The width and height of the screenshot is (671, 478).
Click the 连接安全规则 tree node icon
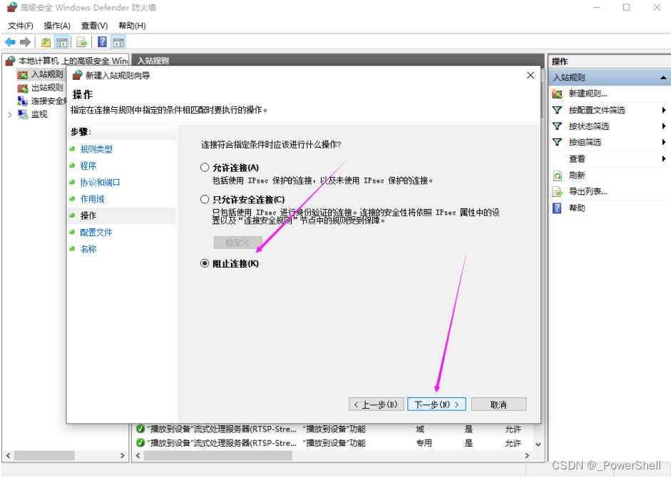pyautogui.click(x=23, y=101)
